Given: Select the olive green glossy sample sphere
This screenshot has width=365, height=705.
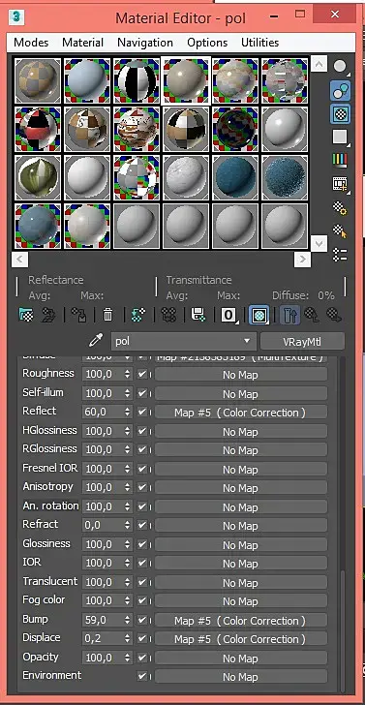Looking at the screenshot, I should point(38,177).
